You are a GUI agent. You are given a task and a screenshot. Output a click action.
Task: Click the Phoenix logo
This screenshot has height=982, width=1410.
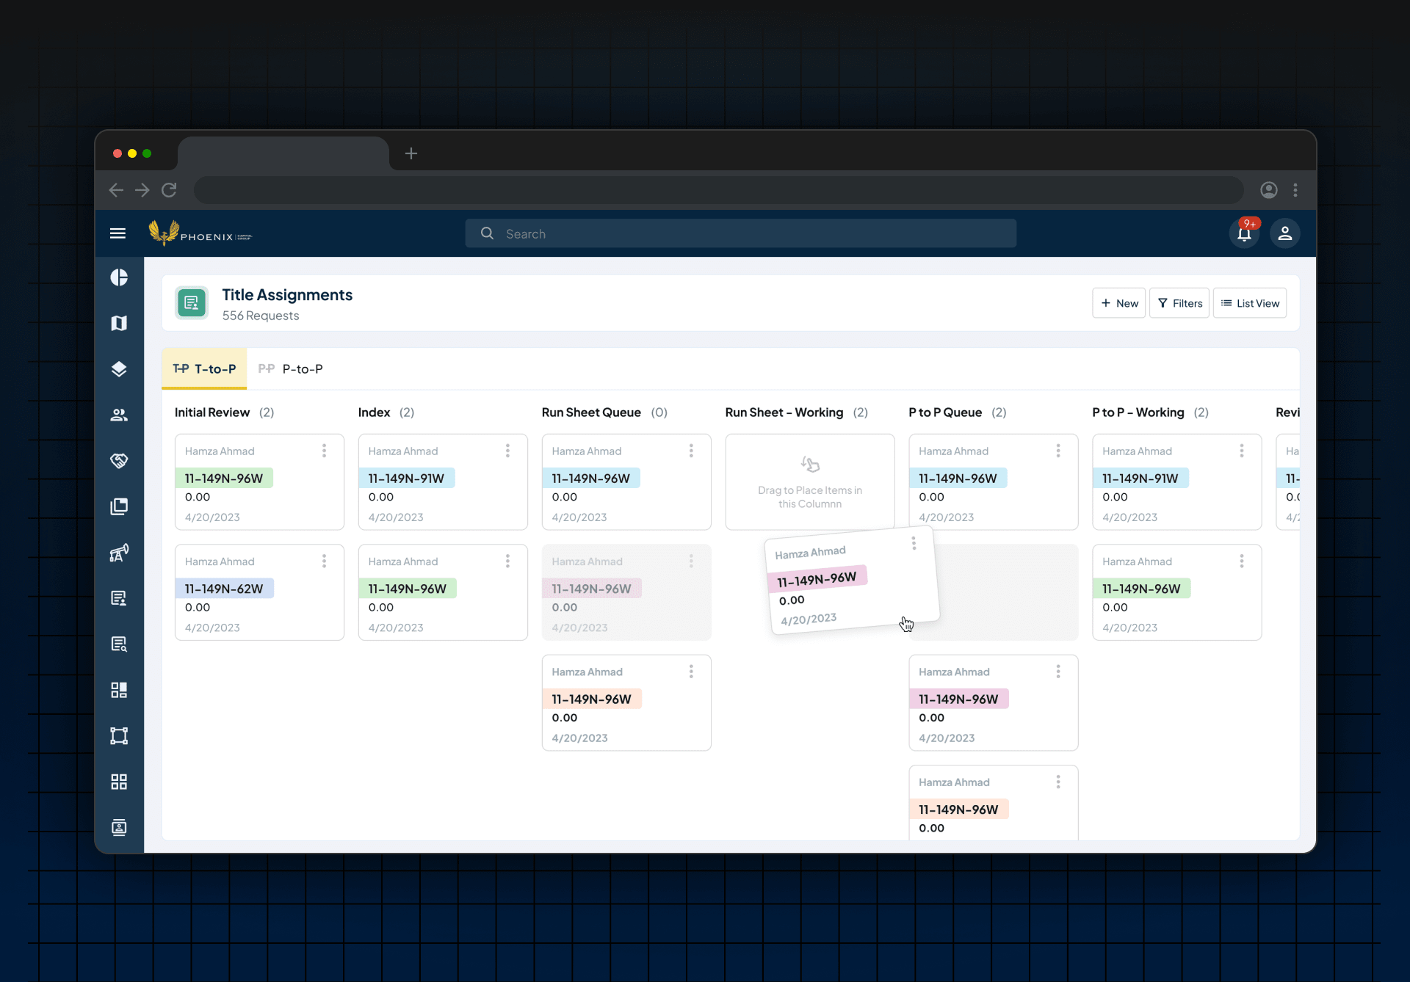(200, 233)
